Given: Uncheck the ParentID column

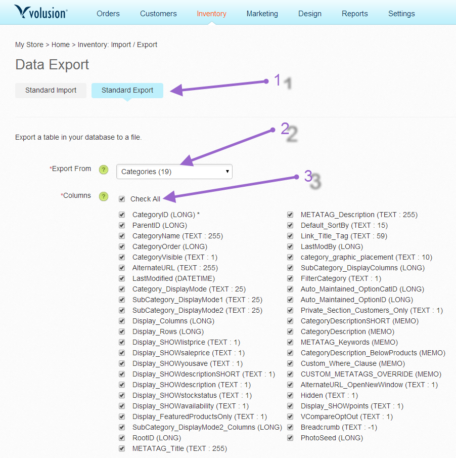Looking at the screenshot, I should 122,225.
